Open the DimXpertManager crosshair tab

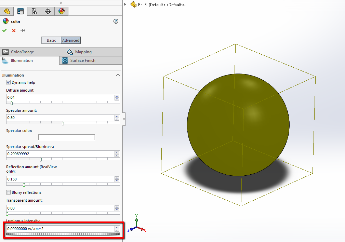[48, 11]
